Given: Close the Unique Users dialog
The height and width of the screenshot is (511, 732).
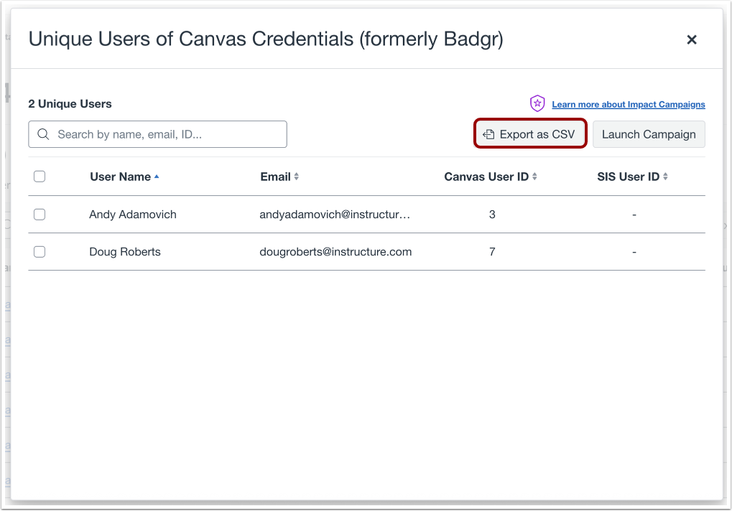Looking at the screenshot, I should coord(692,40).
